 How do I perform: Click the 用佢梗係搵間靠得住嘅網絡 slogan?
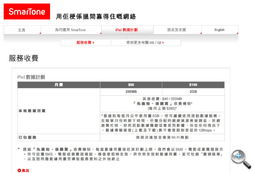coord(96,17)
